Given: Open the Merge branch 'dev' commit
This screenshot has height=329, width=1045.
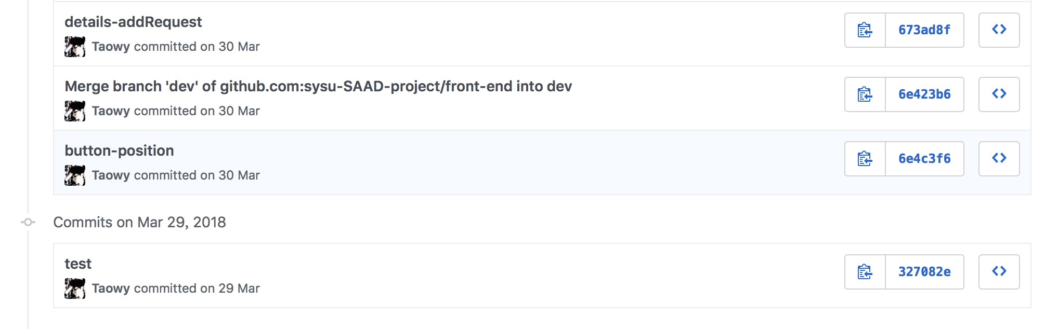Looking at the screenshot, I should point(318,86).
